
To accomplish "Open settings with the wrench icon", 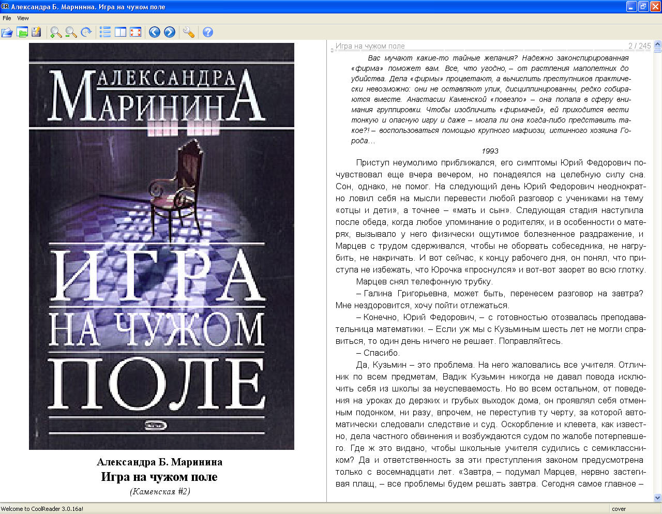I will click(x=189, y=32).
